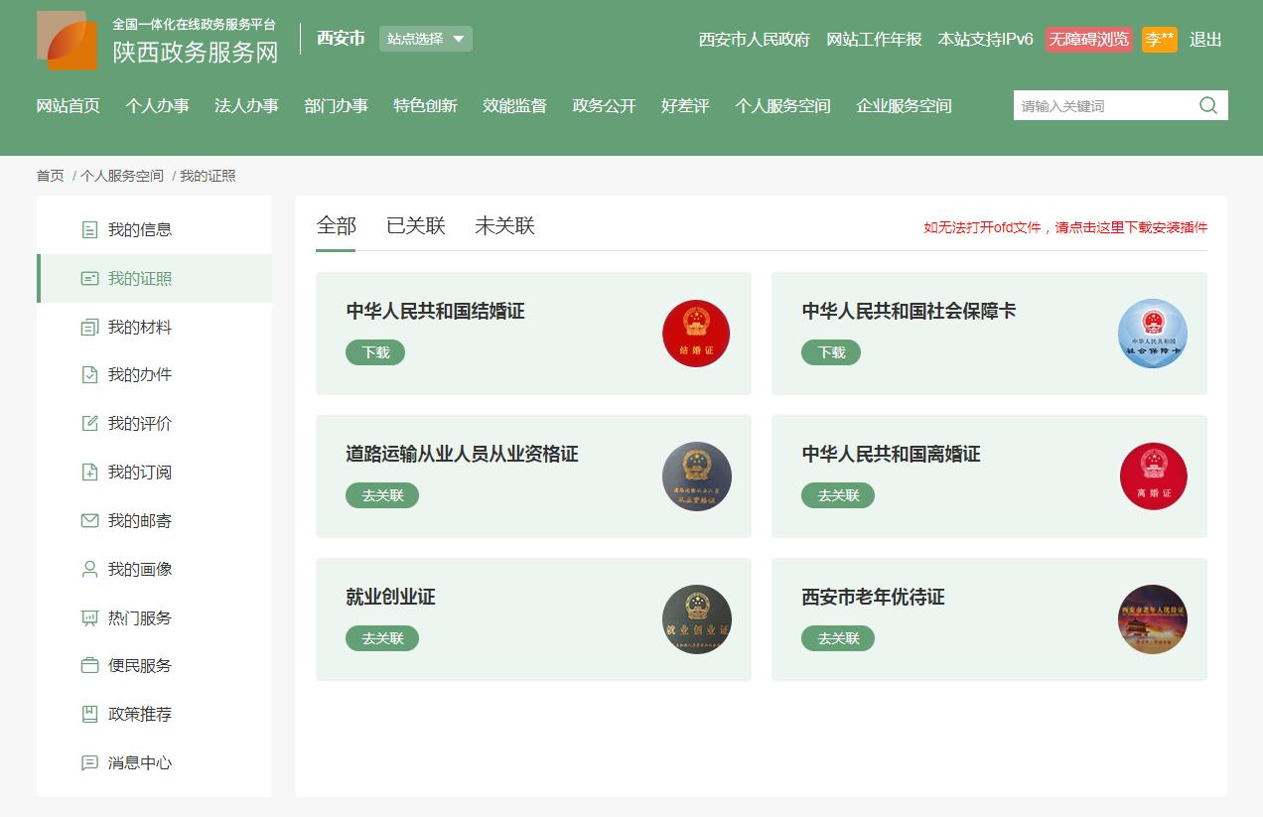This screenshot has width=1263, height=817.
Task: Open 个人办事 in the navigation bar
Action: click(x=157, y=106)
